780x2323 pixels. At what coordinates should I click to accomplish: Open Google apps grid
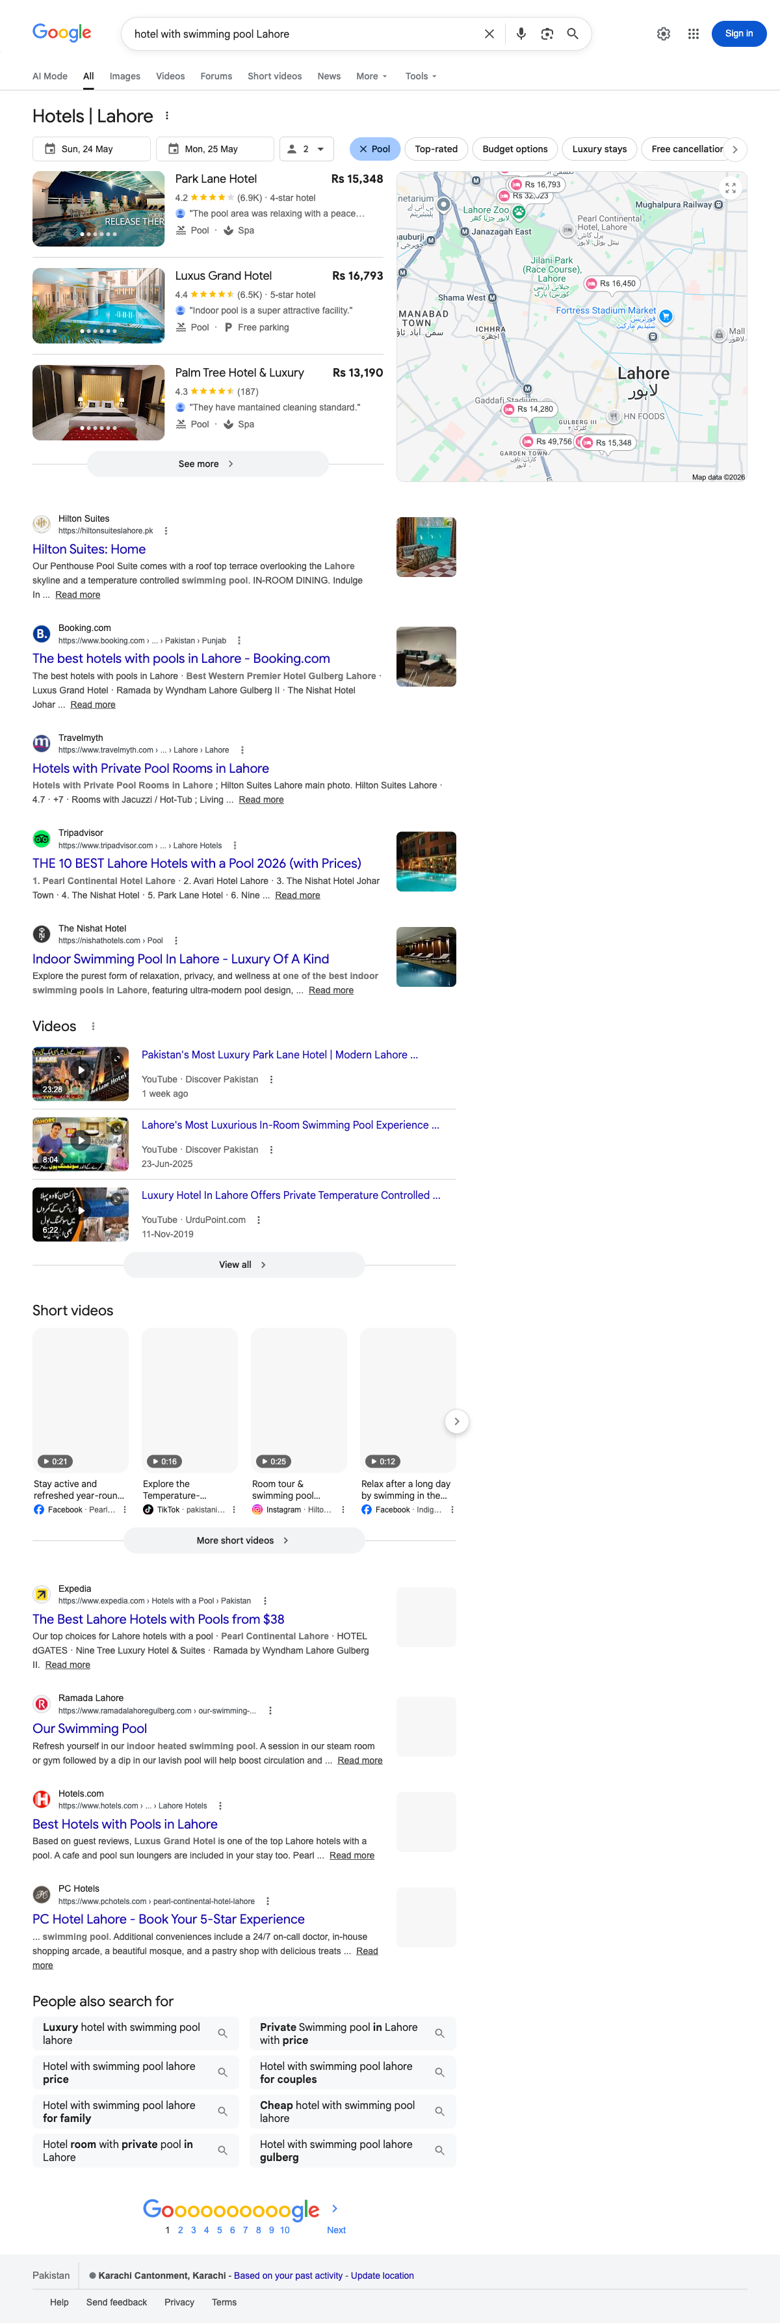(694, 34)
